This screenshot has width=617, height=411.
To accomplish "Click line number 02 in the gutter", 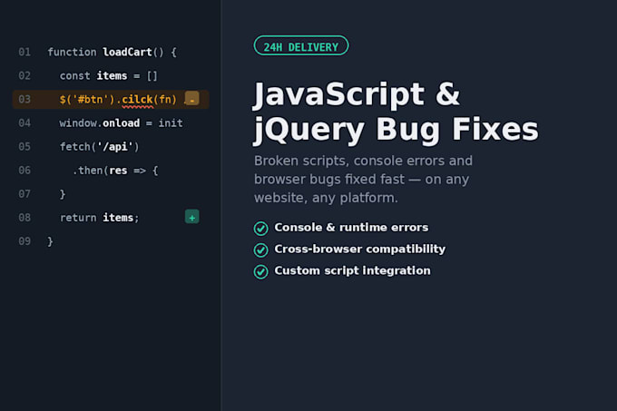I will click(x=24, y=76).
